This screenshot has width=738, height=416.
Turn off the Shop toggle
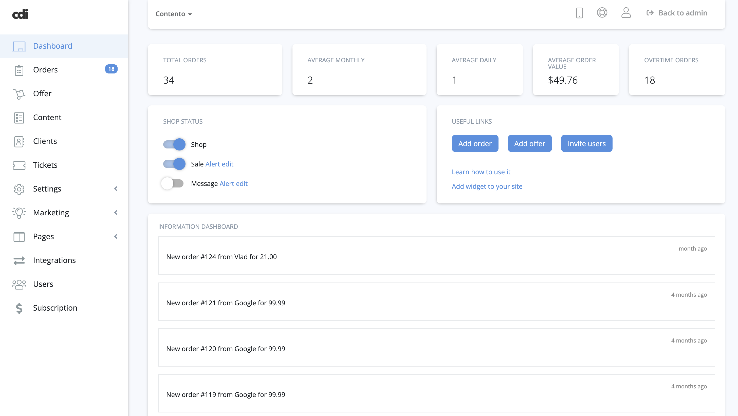pyautogui.click(x=174, y=144)
